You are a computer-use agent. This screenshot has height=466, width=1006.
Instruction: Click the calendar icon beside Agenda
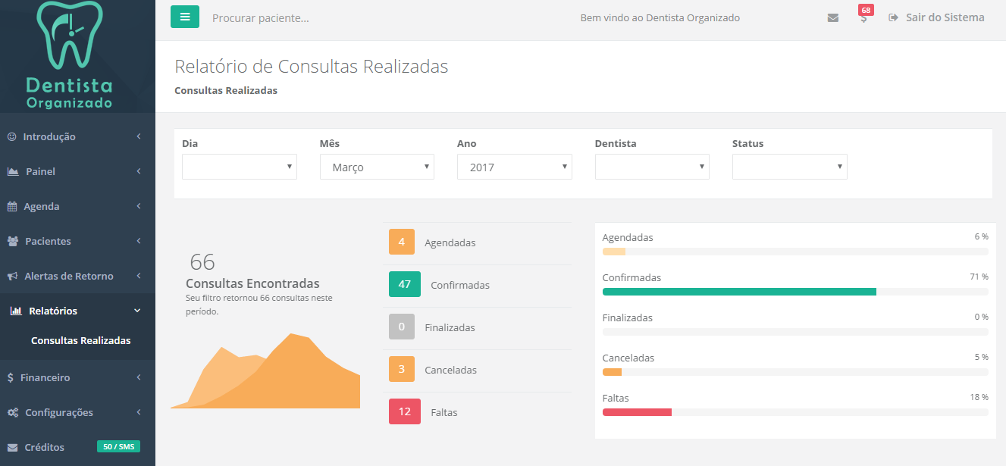12,206
